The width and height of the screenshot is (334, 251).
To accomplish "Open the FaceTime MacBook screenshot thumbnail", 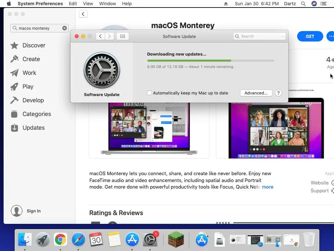I will coord(149,130).
